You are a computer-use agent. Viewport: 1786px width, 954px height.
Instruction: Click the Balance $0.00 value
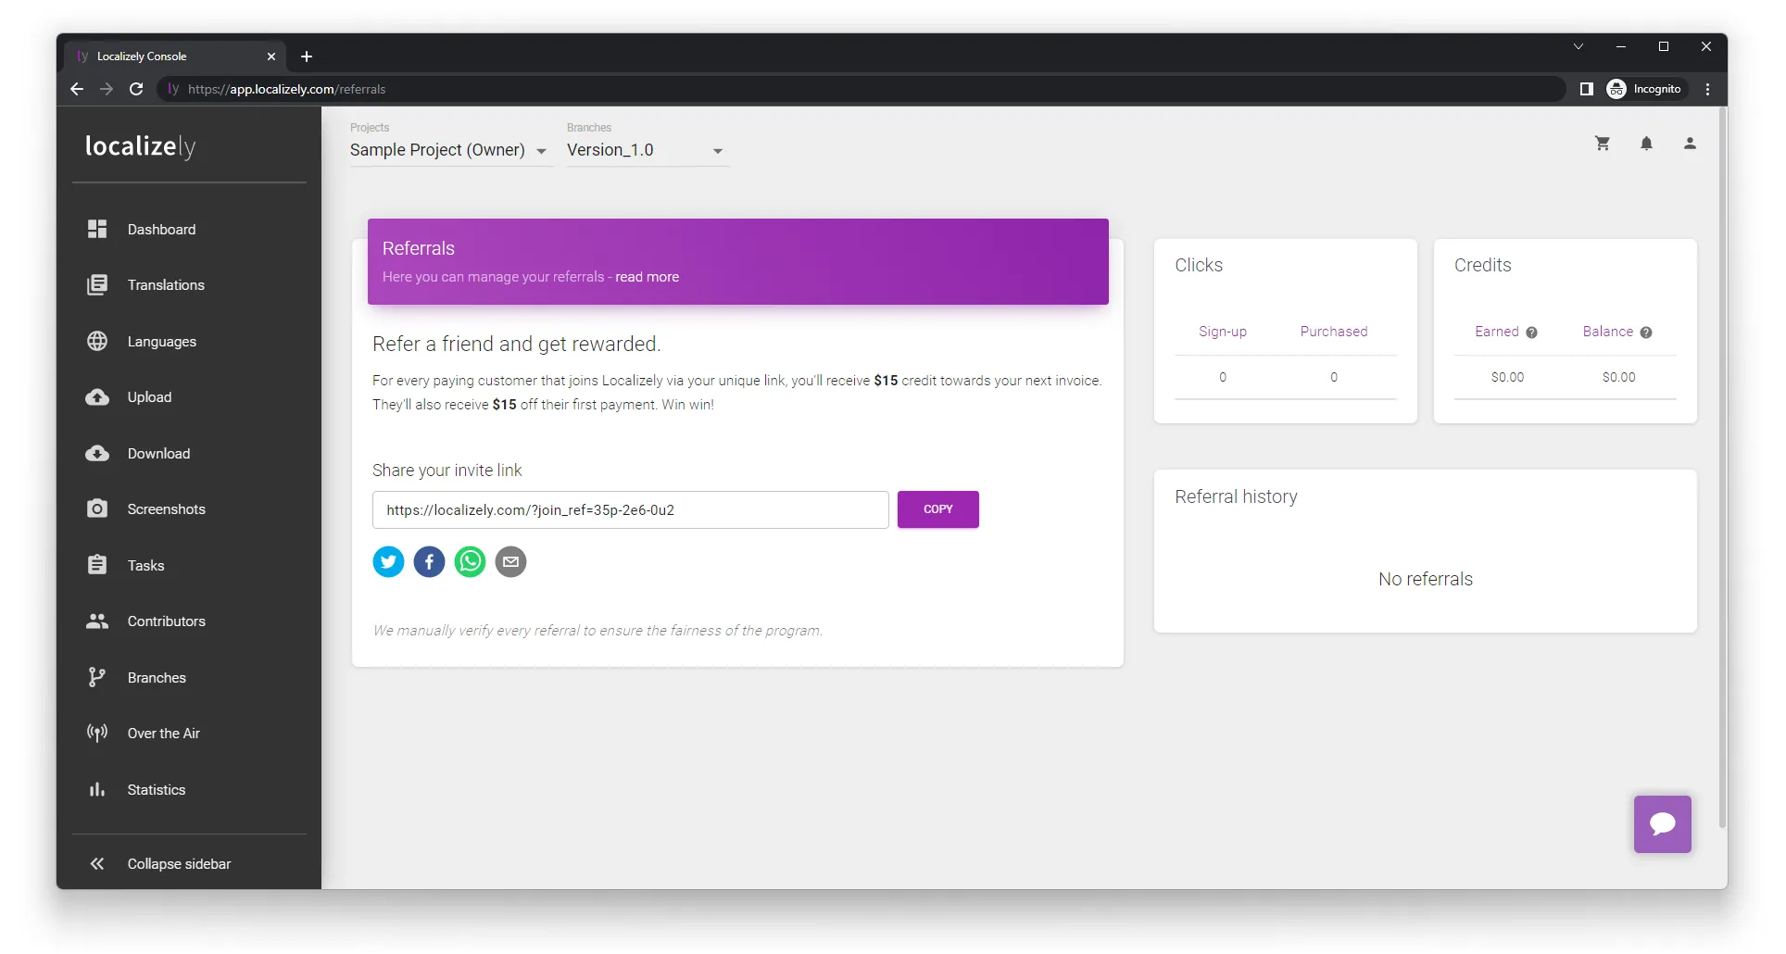click(1618, 377)
